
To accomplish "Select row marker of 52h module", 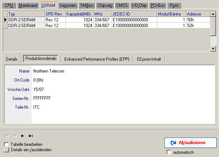I will pyautogui.click(x=5, y=26).
